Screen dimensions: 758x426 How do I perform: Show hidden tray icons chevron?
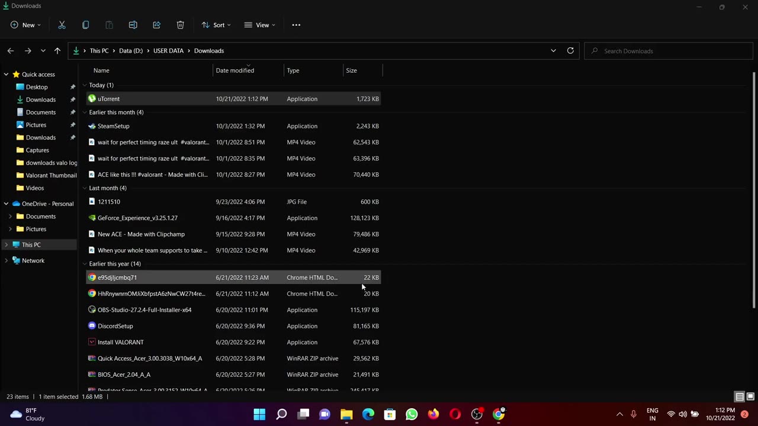[619, 414]
